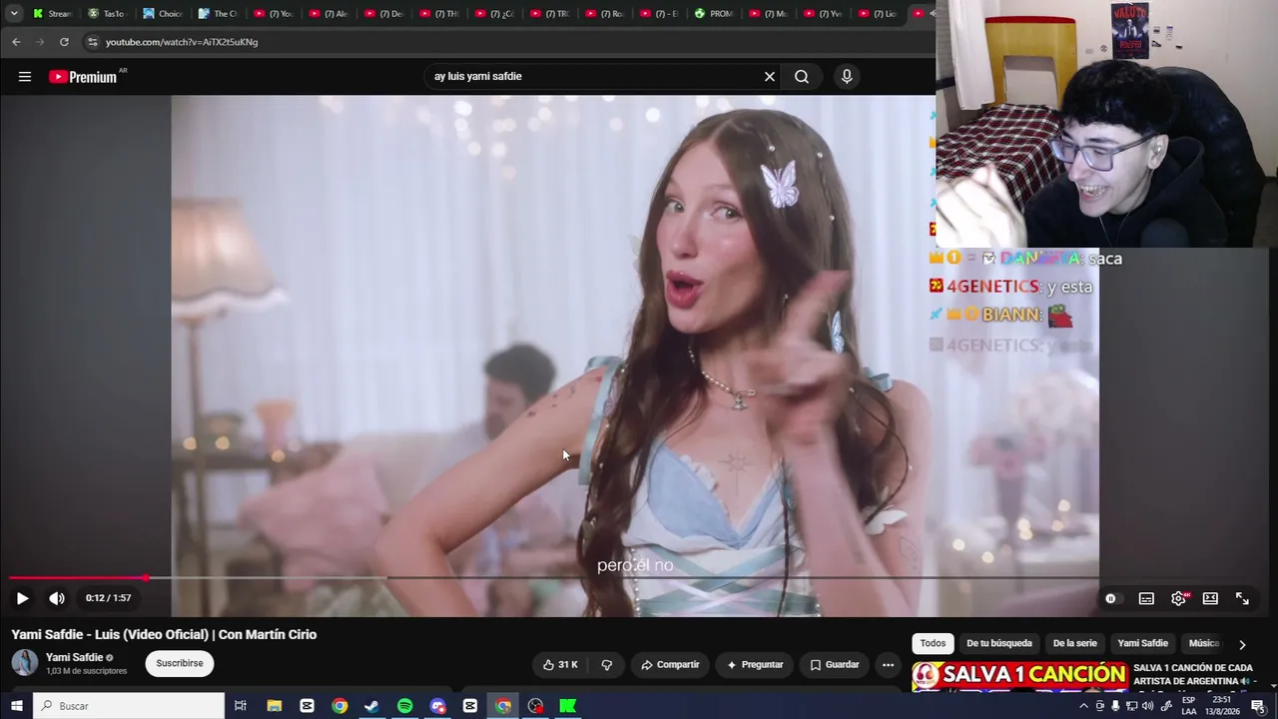Turn on subtitles in the player
This screenshot has height=719, width=1278.
[x=1146, y=598]
